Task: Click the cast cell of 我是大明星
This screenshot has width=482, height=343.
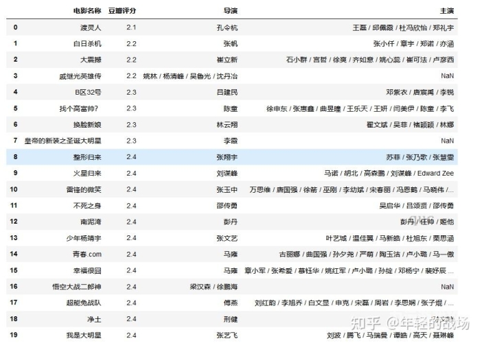Action: (x=390, y=335)
